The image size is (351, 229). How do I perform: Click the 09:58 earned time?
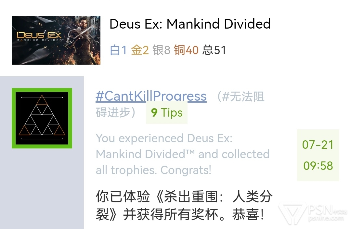click(318, 166)
